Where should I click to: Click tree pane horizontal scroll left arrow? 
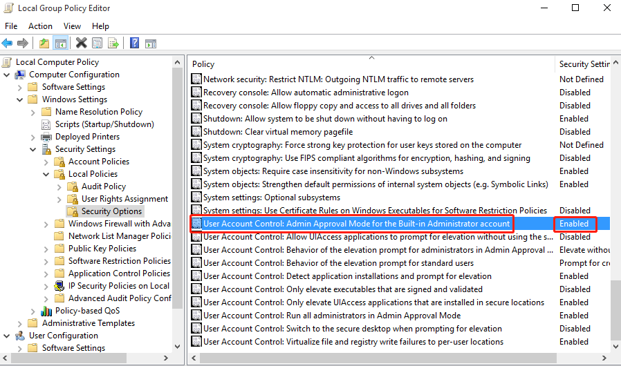tap(5, 358)
